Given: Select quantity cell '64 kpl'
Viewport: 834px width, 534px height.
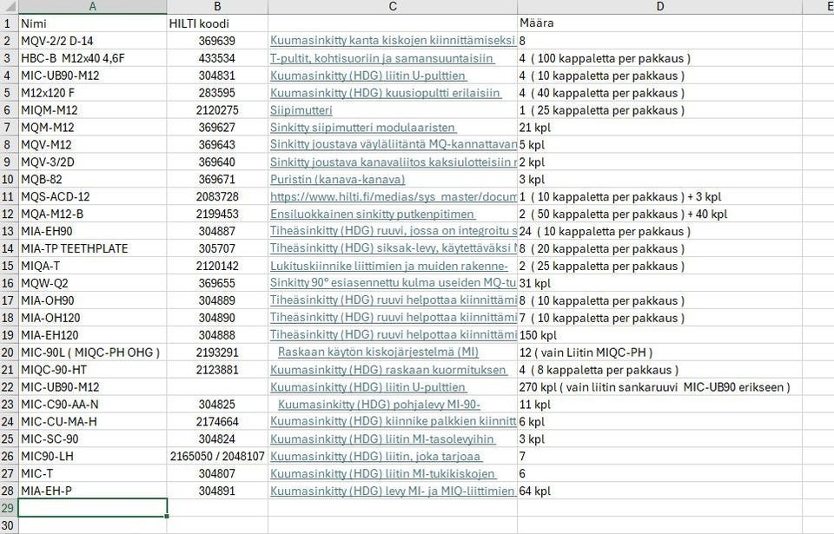Looking at the screenshot, I should tap(659, 491).
